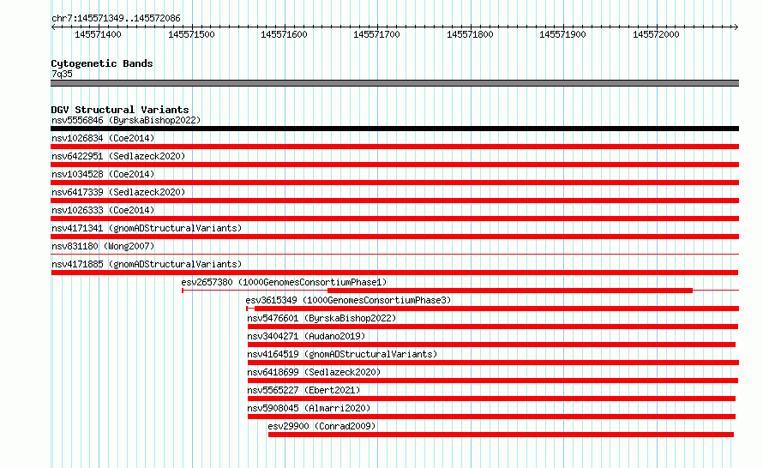Click red bar under nsv5908045
Viewport: 763px width, 468px height.
[x=491, y=417]
